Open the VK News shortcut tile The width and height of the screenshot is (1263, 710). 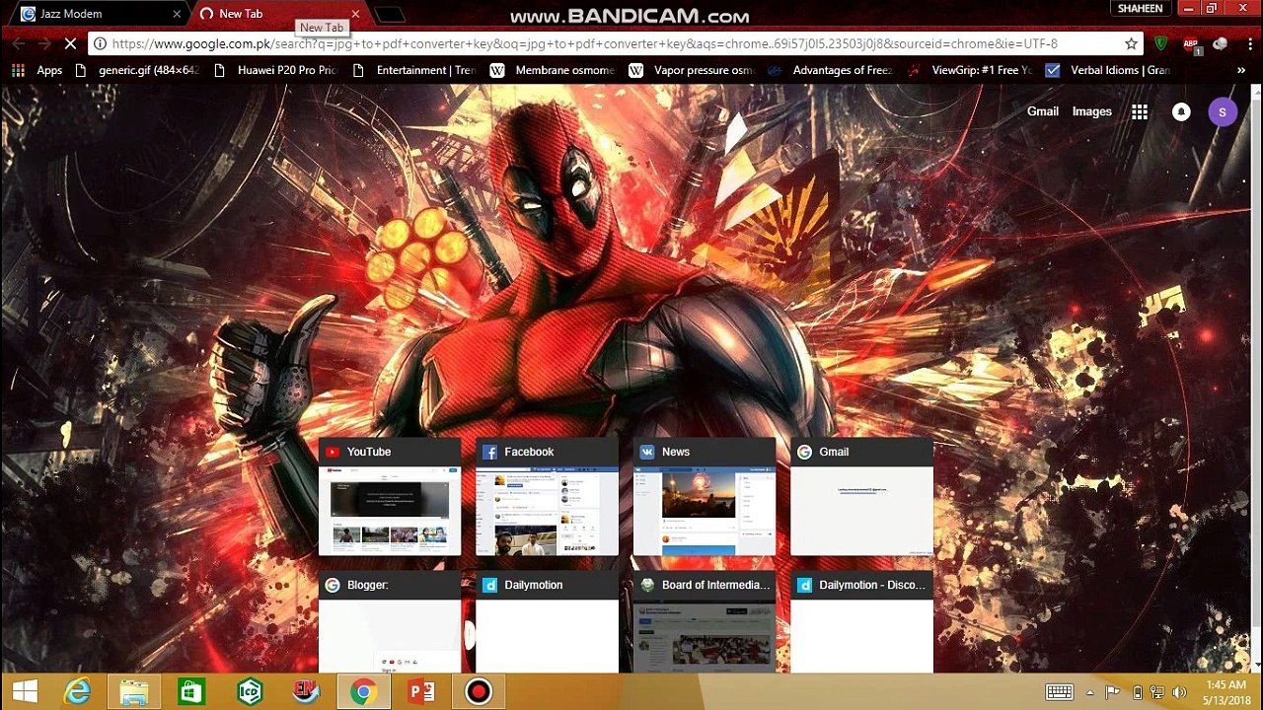705,497
